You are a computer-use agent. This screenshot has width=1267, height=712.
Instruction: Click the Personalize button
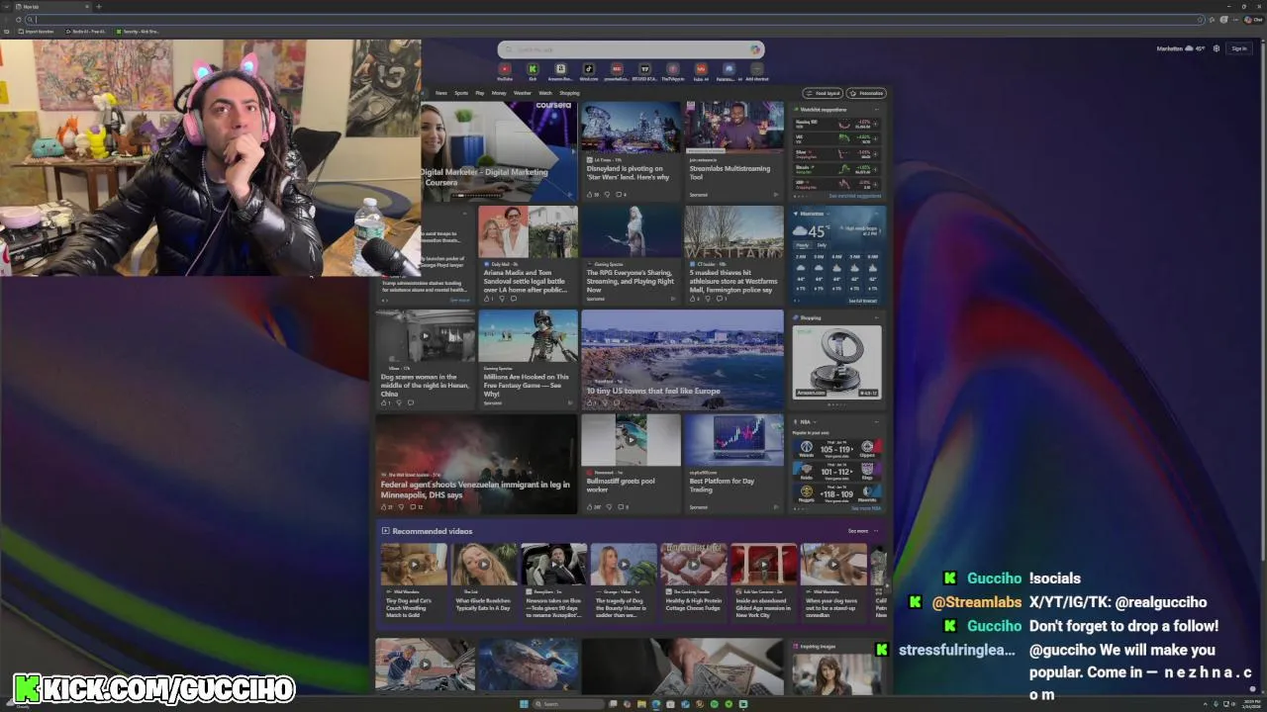(x=867, y=93)
